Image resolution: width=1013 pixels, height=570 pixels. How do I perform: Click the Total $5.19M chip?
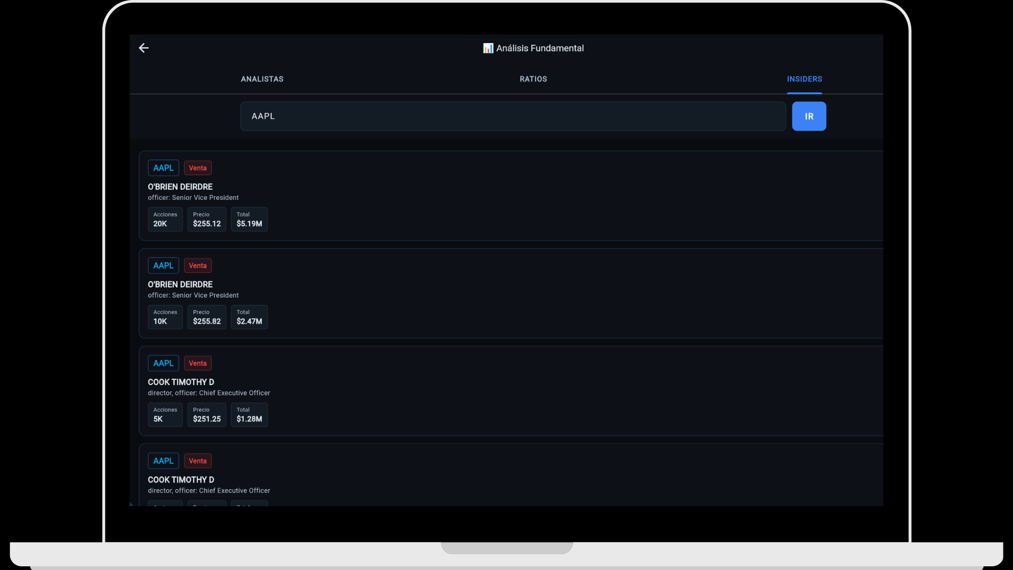[x=249, y=220]
